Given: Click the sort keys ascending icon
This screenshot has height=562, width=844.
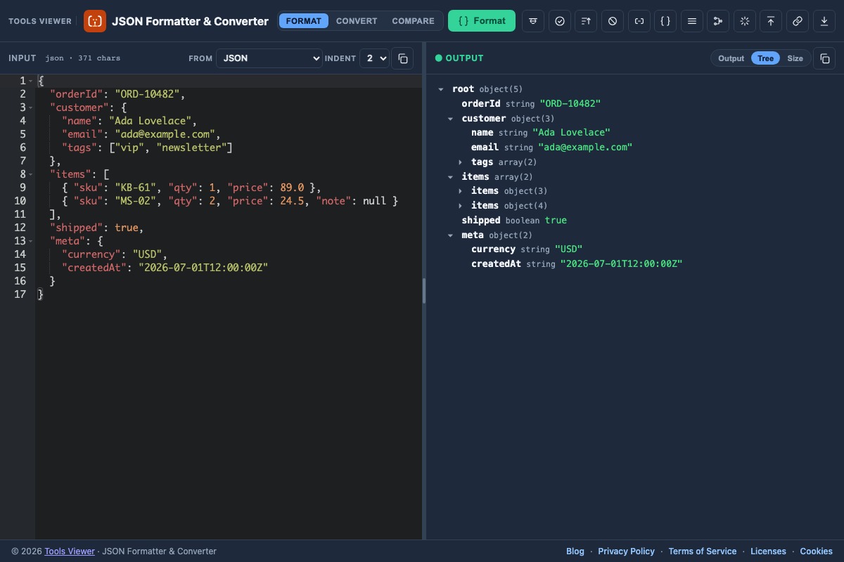Looking at the screenshot, I should pyautogui.click(x=586, y=21).
